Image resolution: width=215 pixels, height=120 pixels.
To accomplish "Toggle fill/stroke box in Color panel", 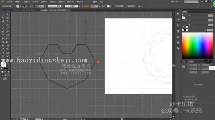I will pyautogui.click(x=184, y=18).
